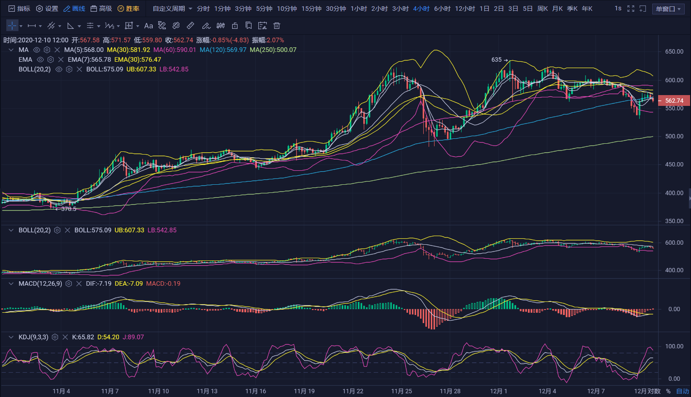Hide the EMA indicator using eye icon

coord(41,60)
